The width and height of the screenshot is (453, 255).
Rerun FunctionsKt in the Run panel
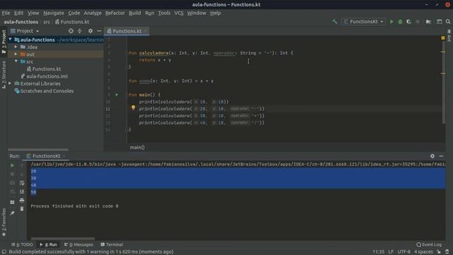point(12,165)
